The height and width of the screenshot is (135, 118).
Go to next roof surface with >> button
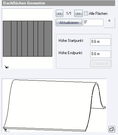(78, 14)
